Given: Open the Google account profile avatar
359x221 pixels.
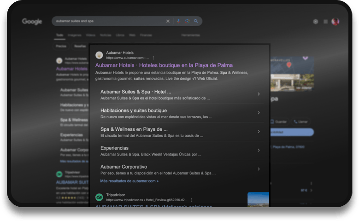Looking at the screenshot, I should (x=335, y=22).
